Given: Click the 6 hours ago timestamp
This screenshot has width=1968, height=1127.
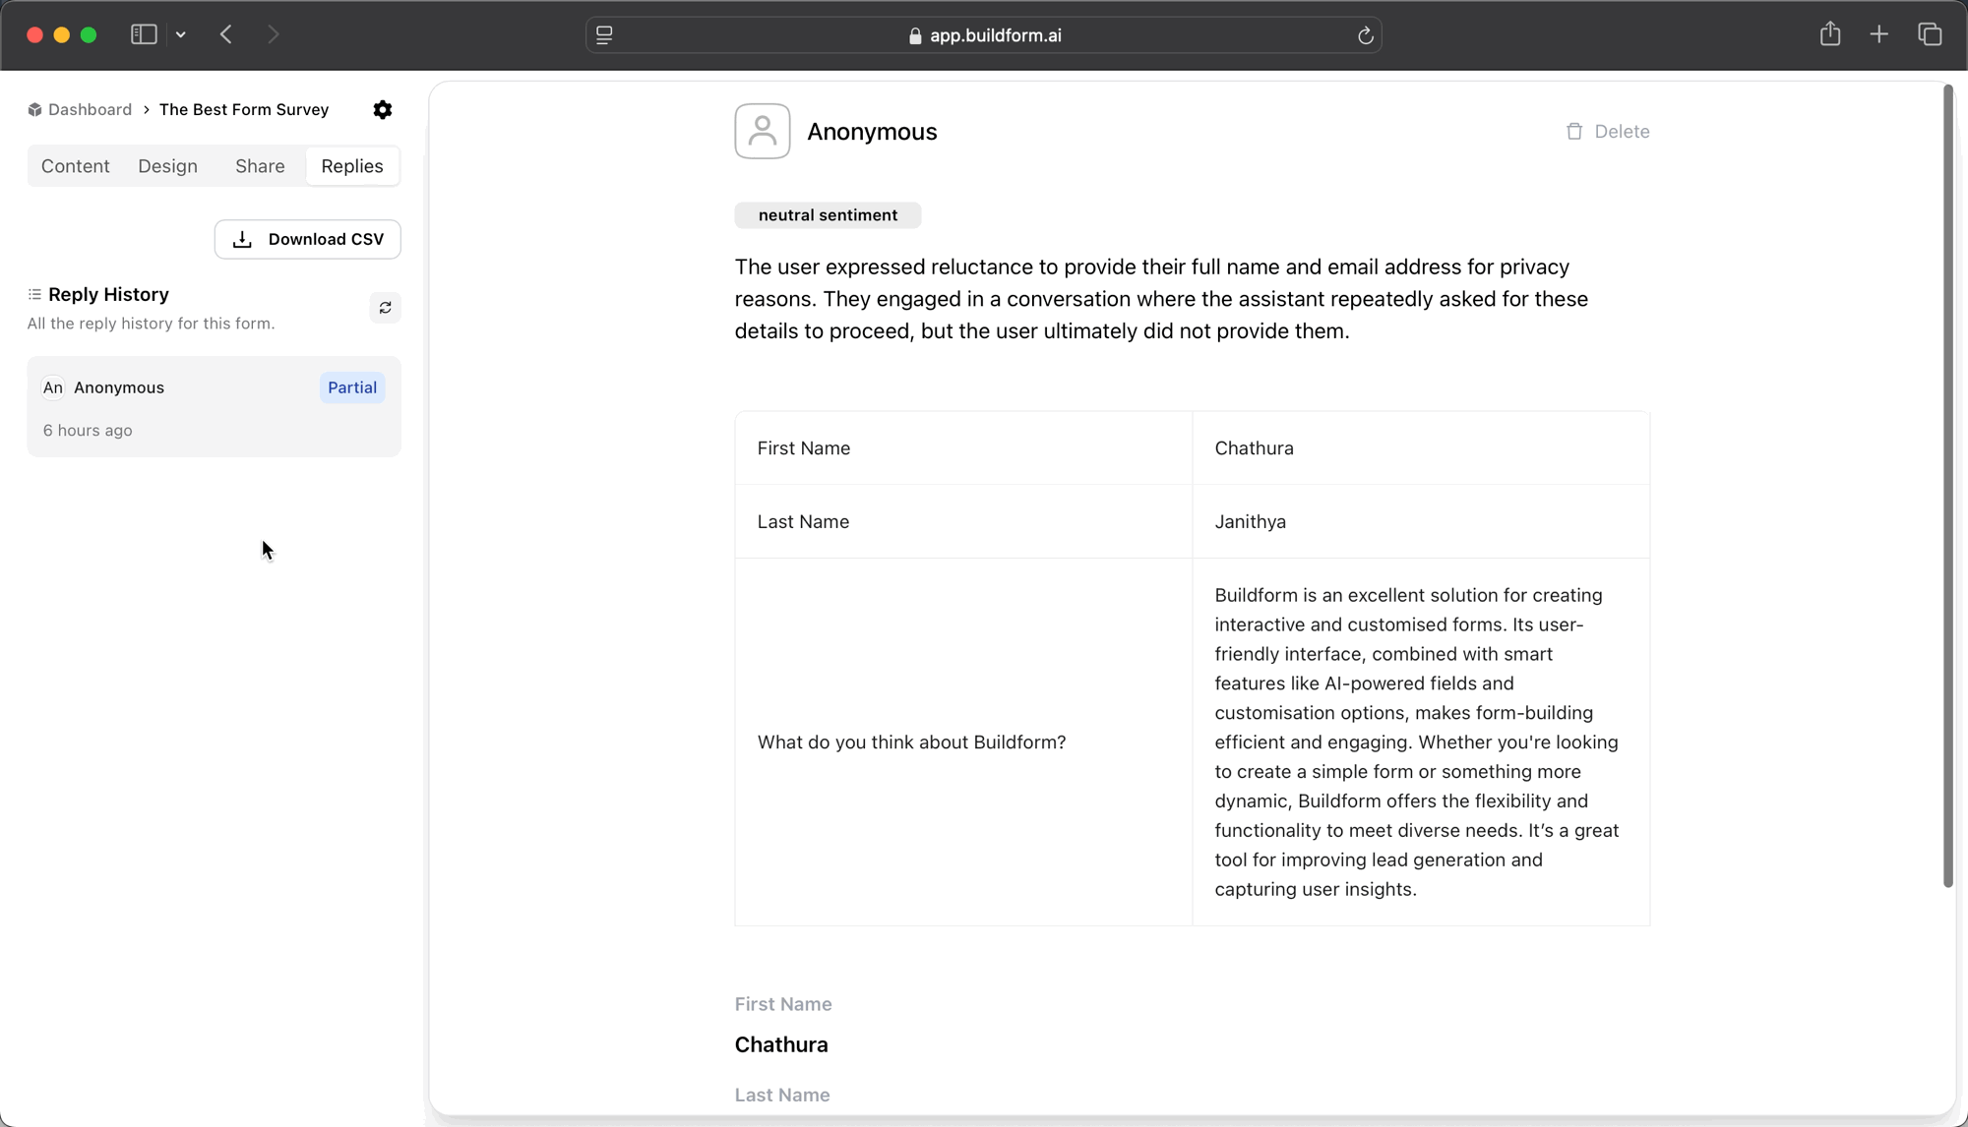Looking at the screenshot, I should click(x=88, y=431).
